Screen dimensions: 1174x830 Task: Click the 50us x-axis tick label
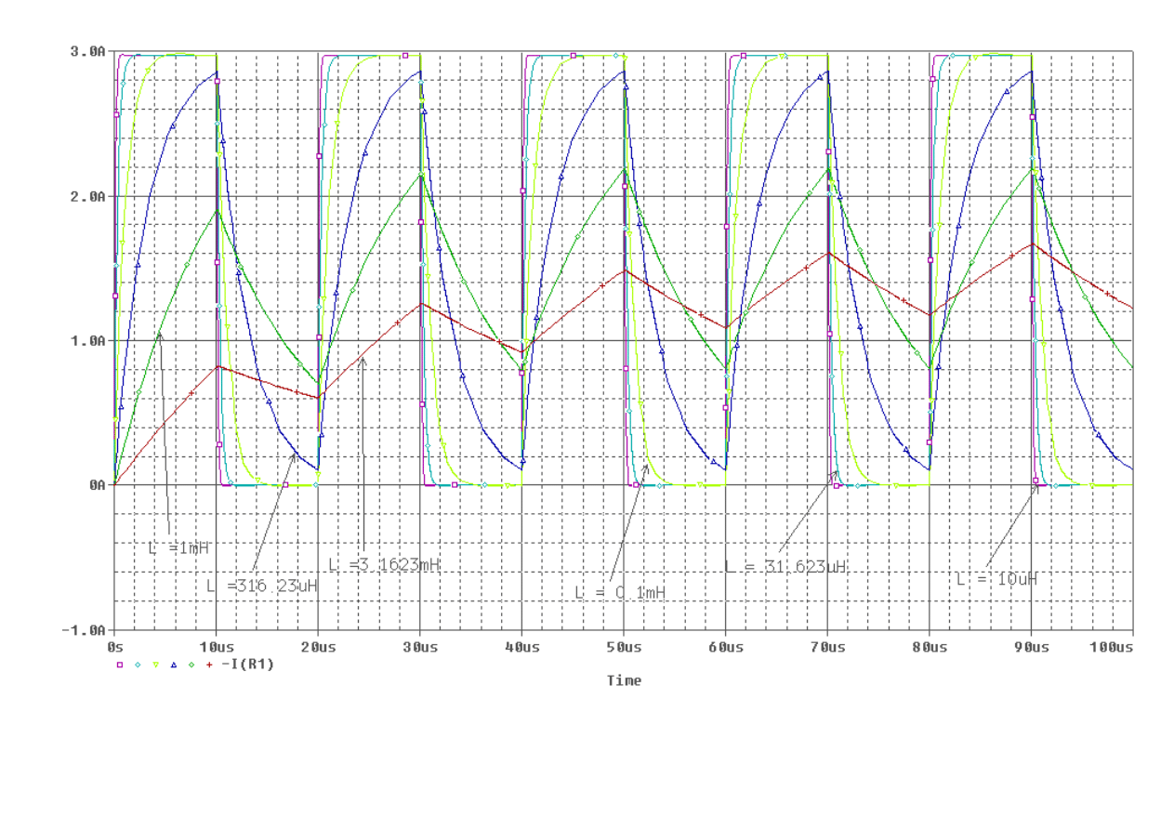tap(623, 644)
